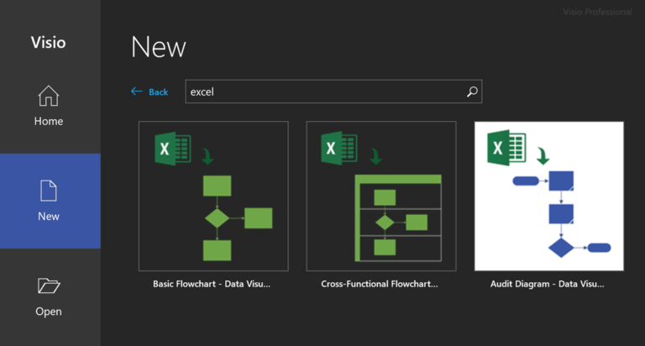Click the Open folder icon
The width and height of the screenshot is (645, 346).
[x=49, y=286]
